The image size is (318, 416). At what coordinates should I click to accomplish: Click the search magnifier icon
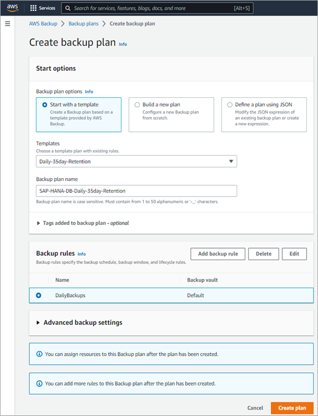pos(68,8)
